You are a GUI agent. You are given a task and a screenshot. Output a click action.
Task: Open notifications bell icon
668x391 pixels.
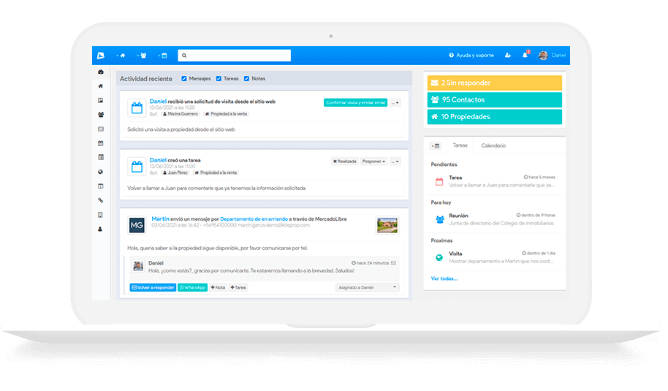525,55
